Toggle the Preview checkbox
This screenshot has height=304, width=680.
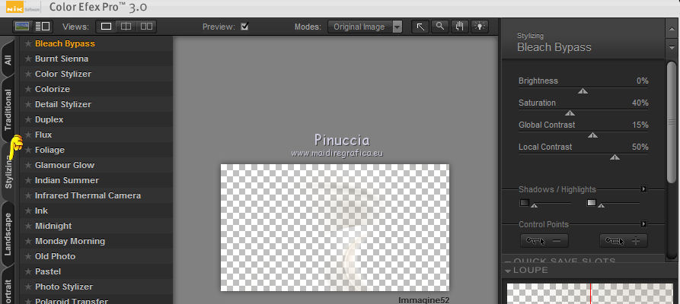pos(244,27)
